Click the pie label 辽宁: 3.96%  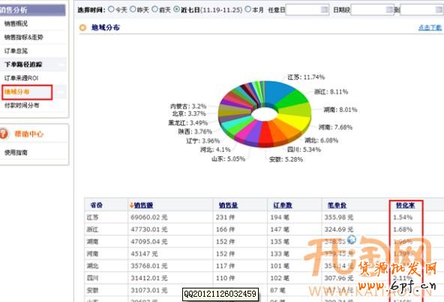click(203, 140)
